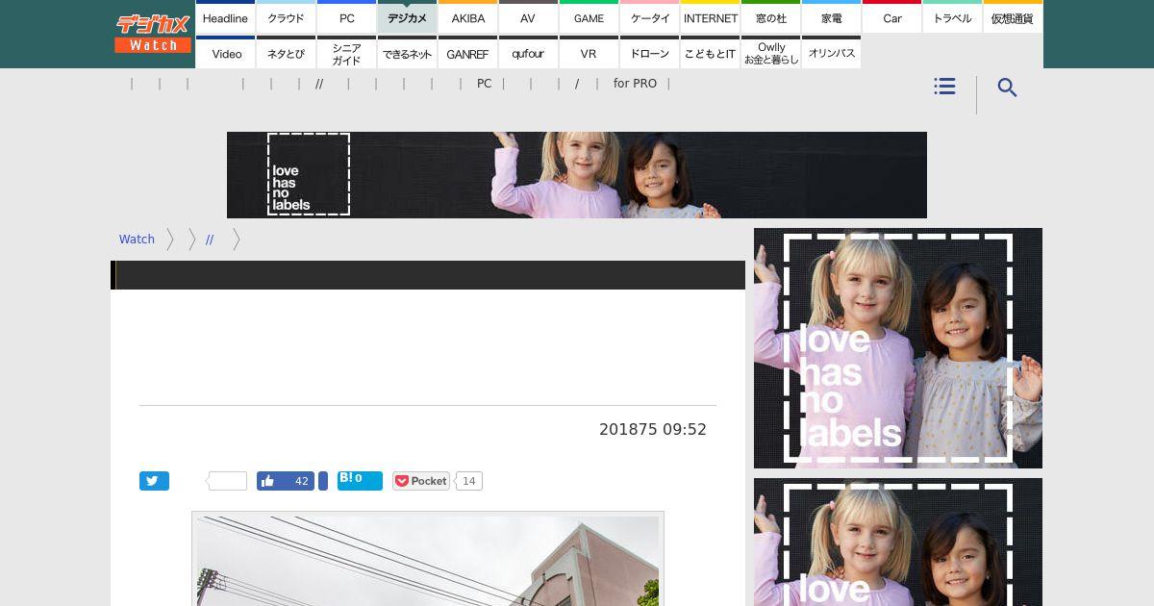
Task: Open the qufour tab
Action: (528, 53)
